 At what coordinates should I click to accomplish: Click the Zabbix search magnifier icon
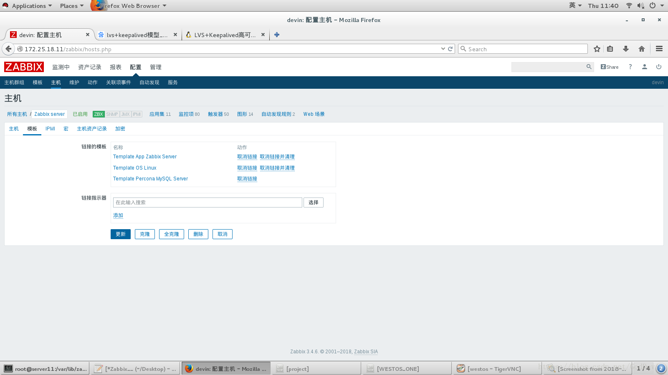click(x=589, y=67)
